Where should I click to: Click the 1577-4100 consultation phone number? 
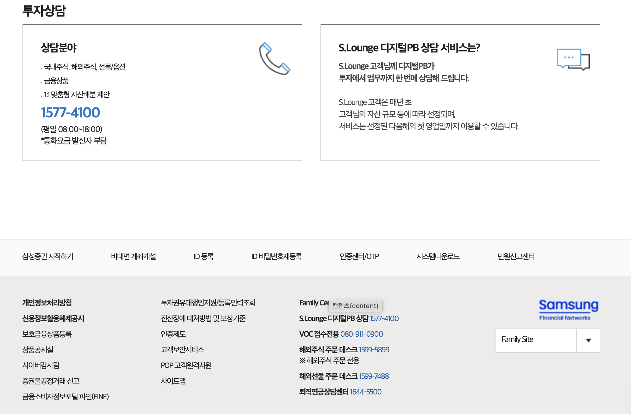pos(70,113)
